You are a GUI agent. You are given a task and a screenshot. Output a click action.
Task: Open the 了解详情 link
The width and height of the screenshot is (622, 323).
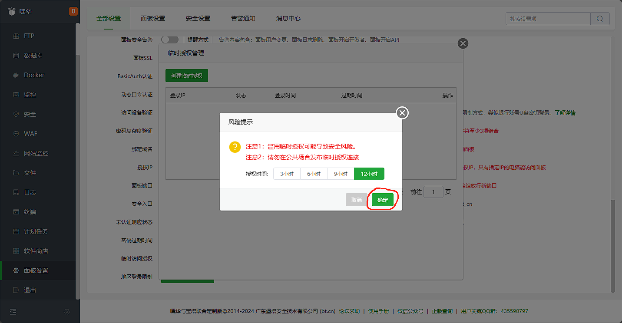click(x=565, y=113)
